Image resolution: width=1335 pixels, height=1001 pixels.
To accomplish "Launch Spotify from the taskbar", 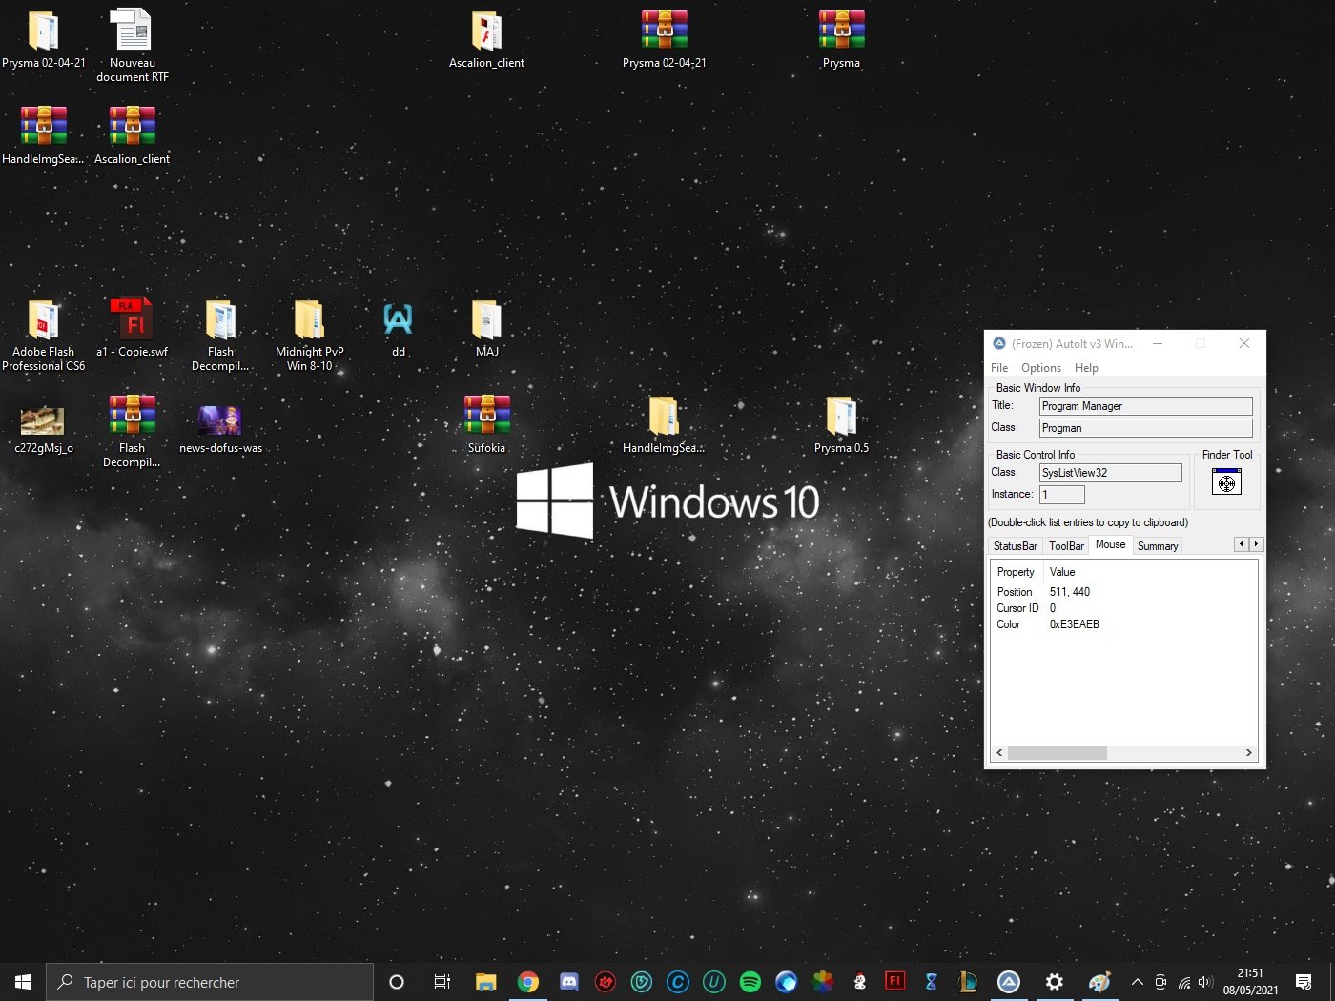I will 750,982.
